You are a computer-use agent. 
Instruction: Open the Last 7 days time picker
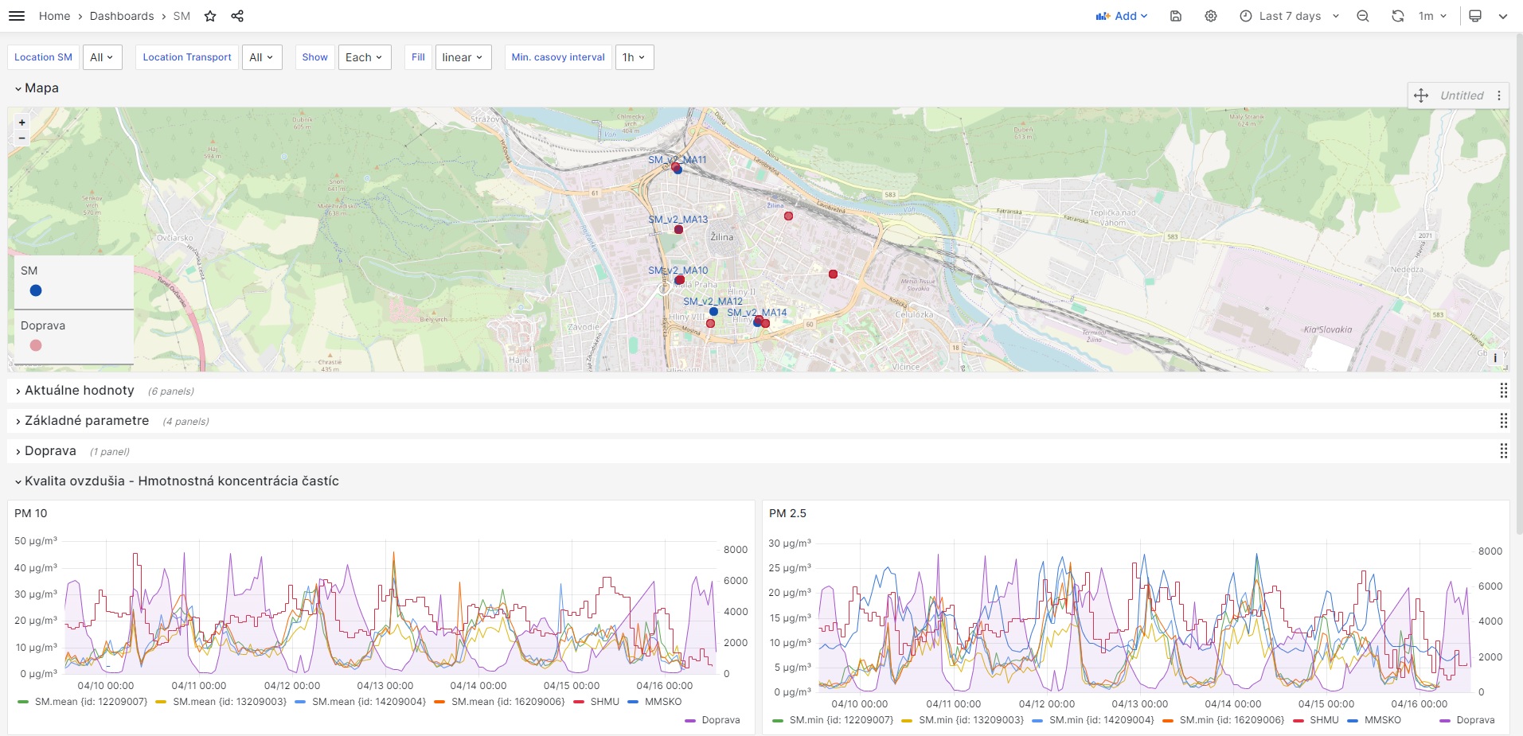pos(1290,16)
